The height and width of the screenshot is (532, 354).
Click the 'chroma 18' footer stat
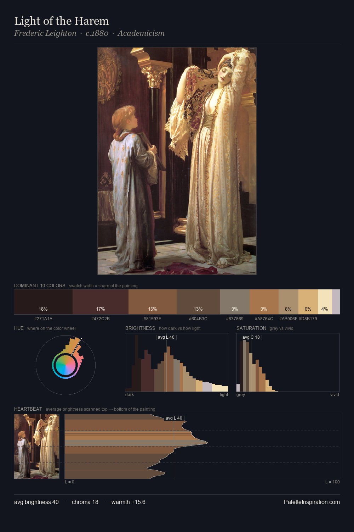(85, 502)
